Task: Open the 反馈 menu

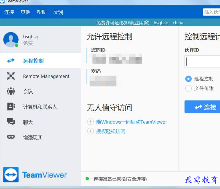Action: coord(58,12)
